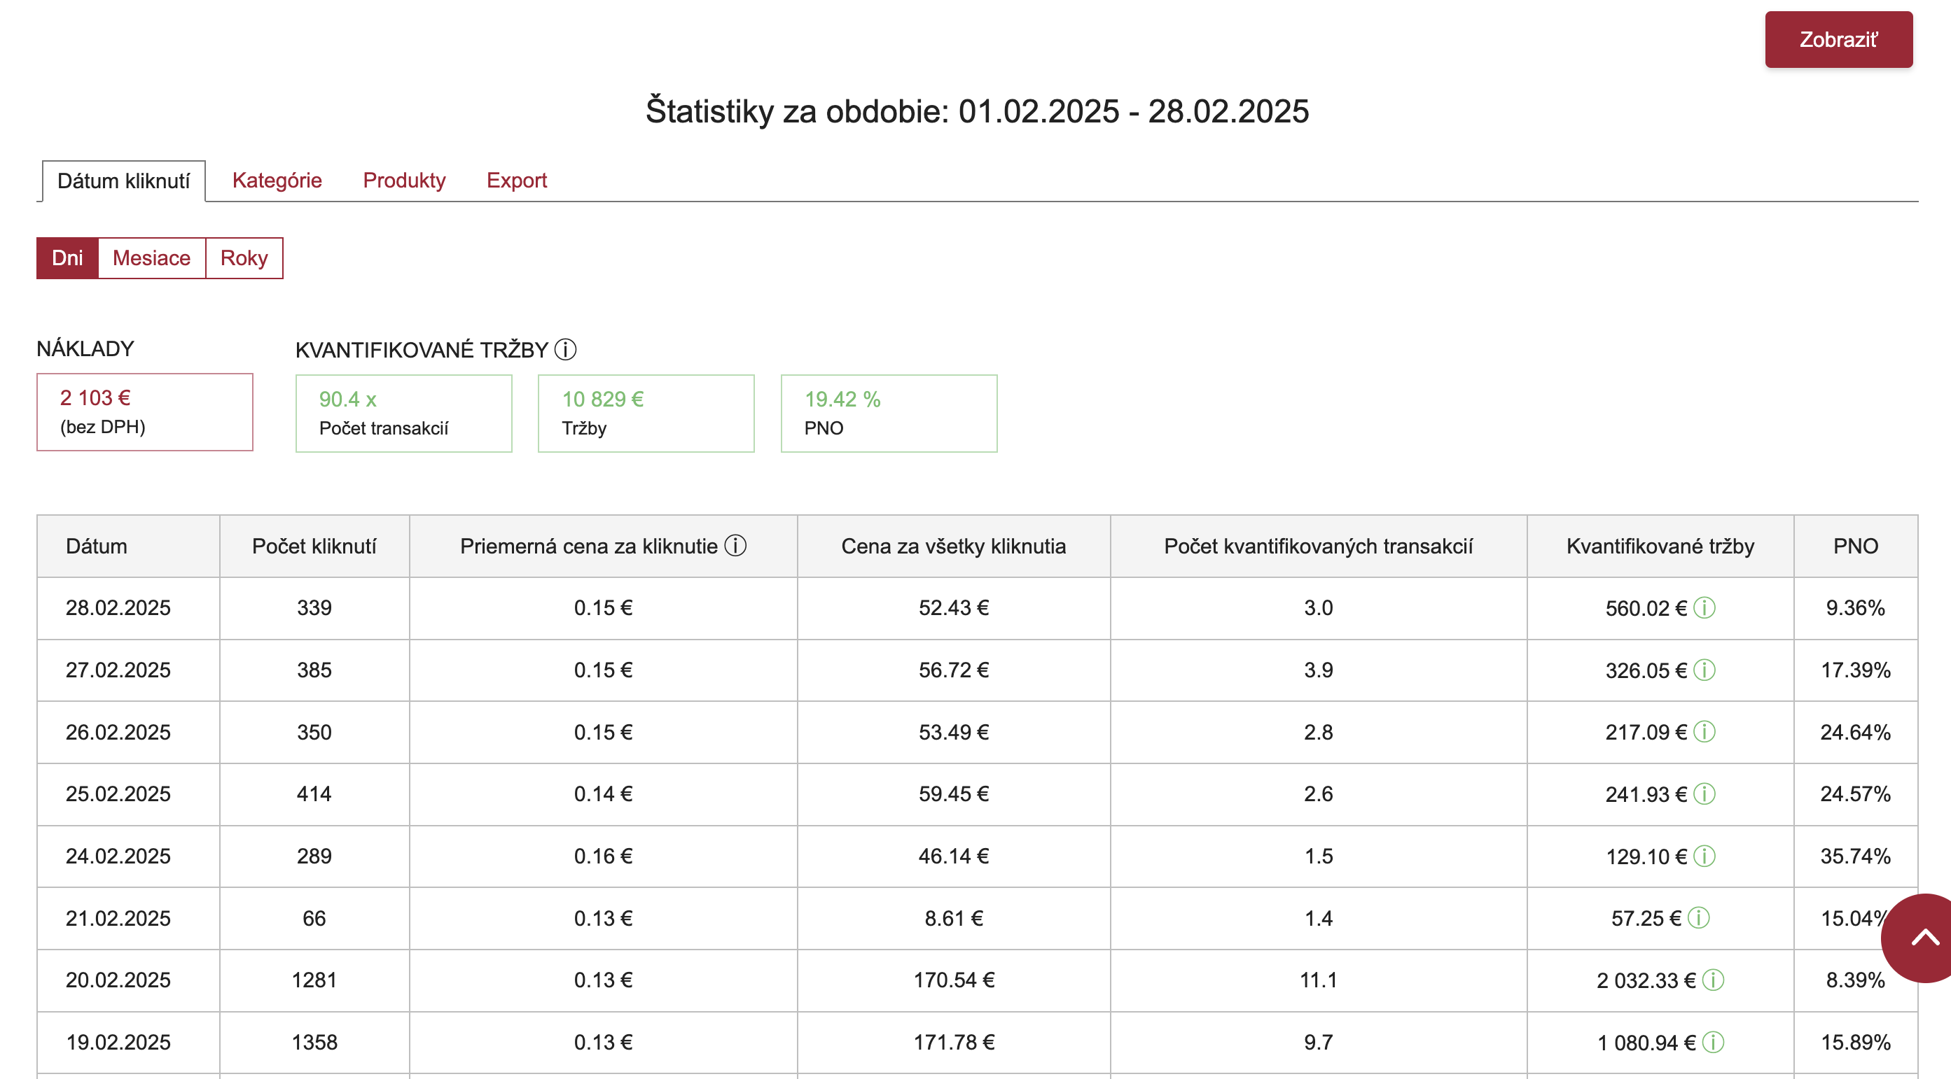Image resolution: width=1951 pixels, height=1079 pixels.
Task: Click the cost value 52.43 €
Action: point(954,607)
